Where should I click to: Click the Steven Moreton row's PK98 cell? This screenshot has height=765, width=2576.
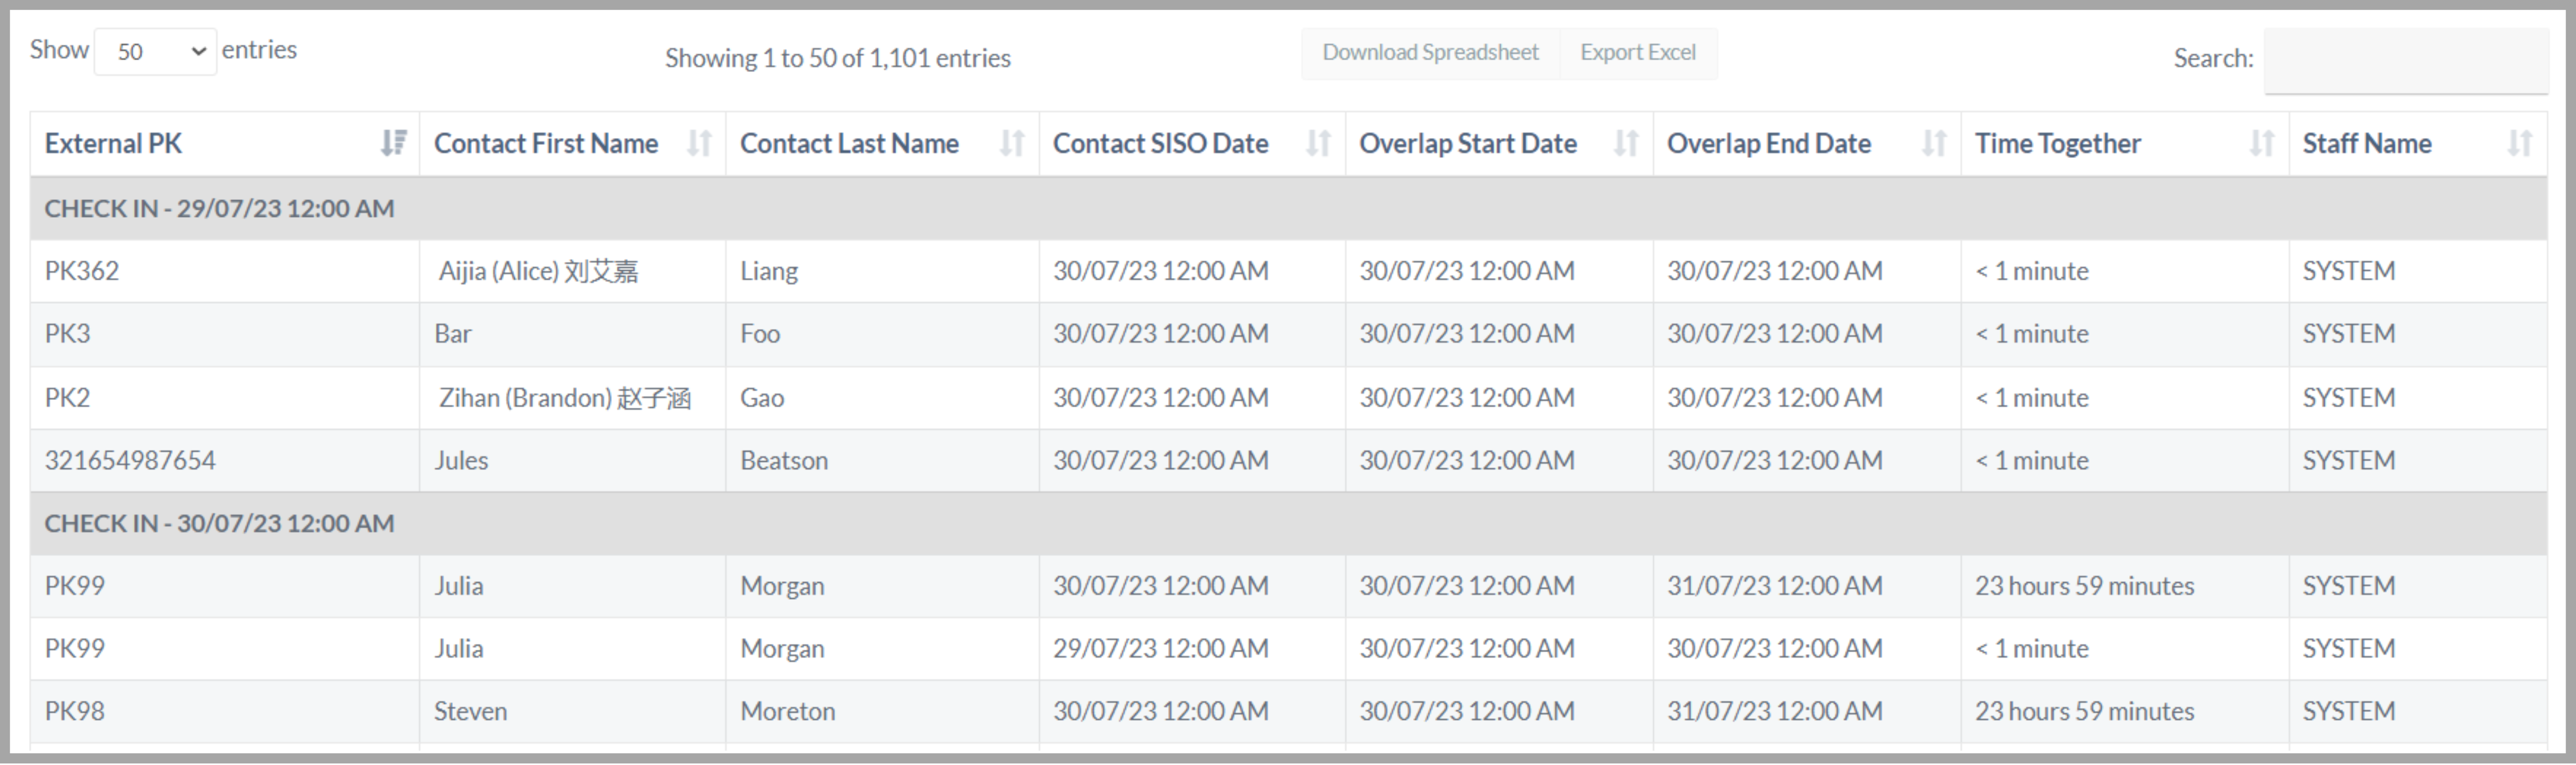coord(75,711)
